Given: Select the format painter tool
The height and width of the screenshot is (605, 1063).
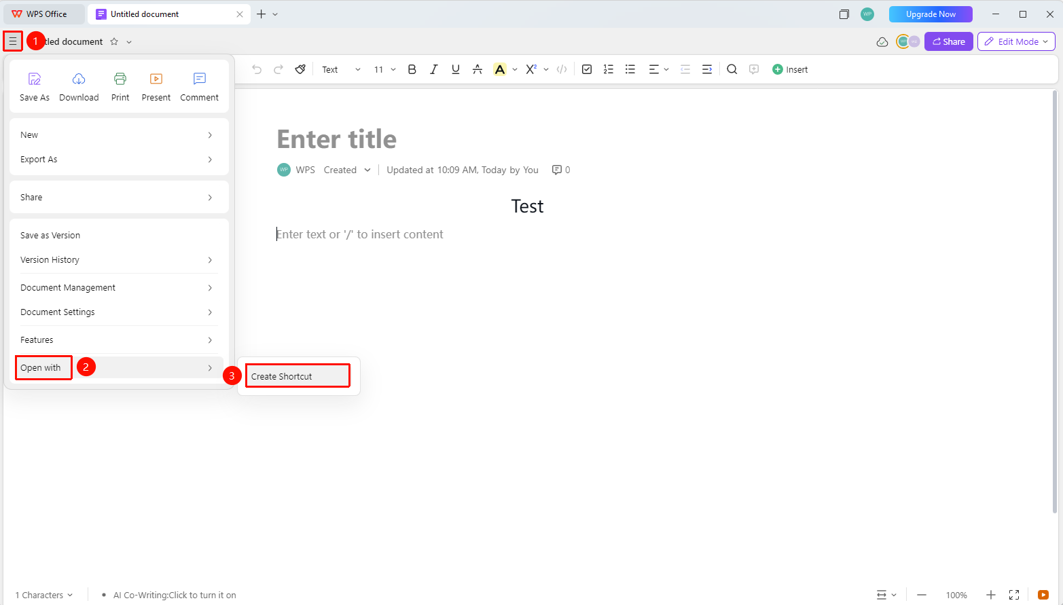Looking at the screenshot, I should click(x=300, y=69).
